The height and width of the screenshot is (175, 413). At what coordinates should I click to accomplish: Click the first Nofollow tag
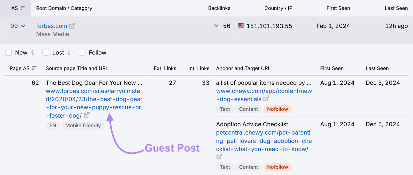pos(277,109)
